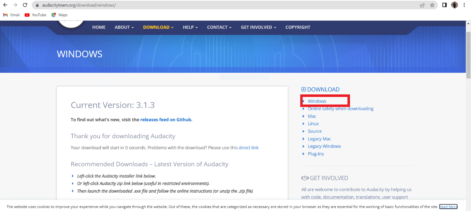Click the WINDOWS page title
This screenshot has width=471, height=211.
[80, 54]
